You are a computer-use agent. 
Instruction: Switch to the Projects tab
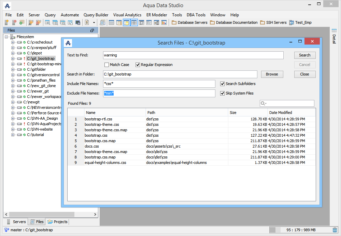58,222
